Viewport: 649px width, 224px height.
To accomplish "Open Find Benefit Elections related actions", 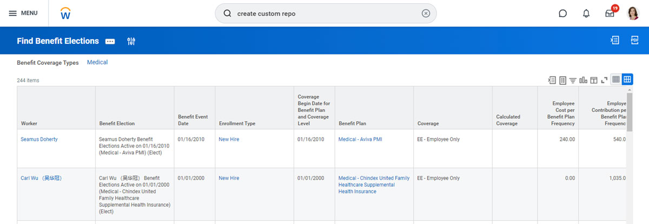I will pyautogui.click(x=110, y=41).
